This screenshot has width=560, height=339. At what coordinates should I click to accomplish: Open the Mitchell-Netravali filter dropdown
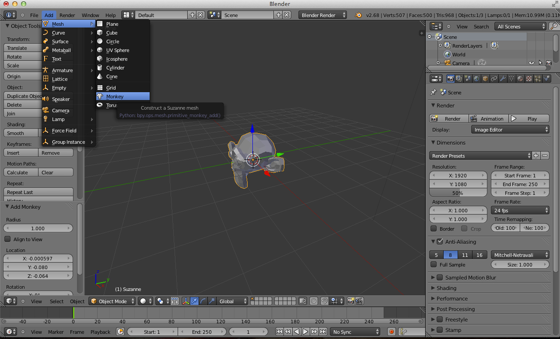pyautogui.click(x=520, y=255)
